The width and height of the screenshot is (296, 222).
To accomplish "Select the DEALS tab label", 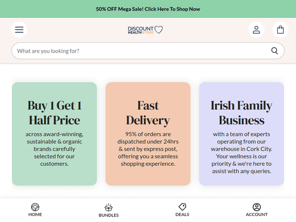I will point(182,215).
